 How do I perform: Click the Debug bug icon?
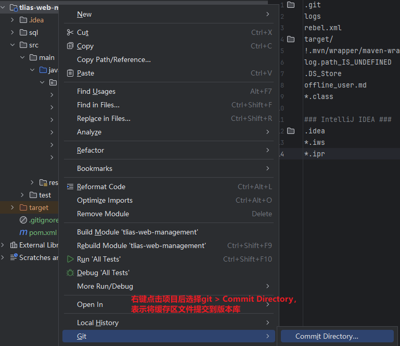[x=70, y=273]
